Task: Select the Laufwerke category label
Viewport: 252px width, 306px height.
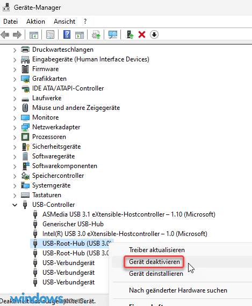Action: (x=47, y=98)
